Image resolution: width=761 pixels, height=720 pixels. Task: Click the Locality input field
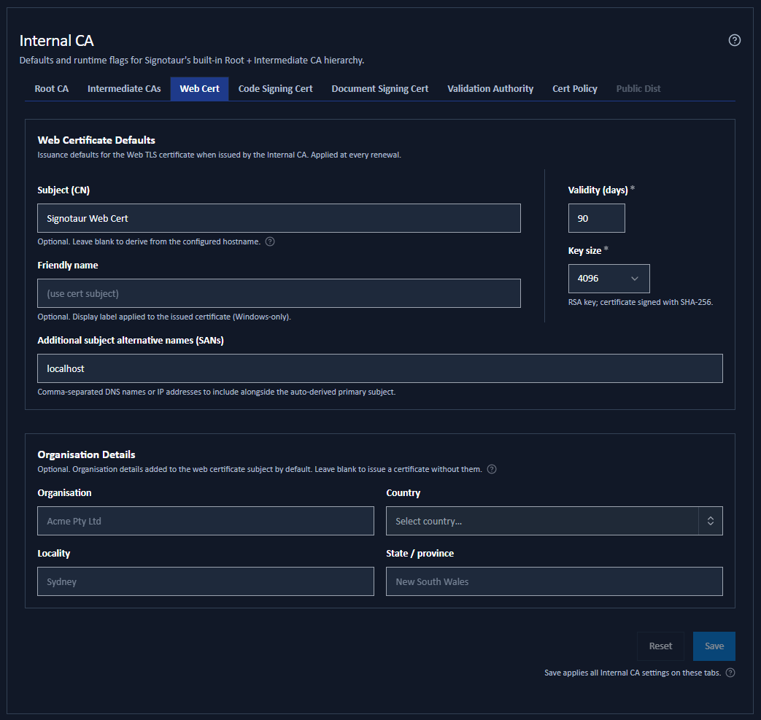point(206,581)
